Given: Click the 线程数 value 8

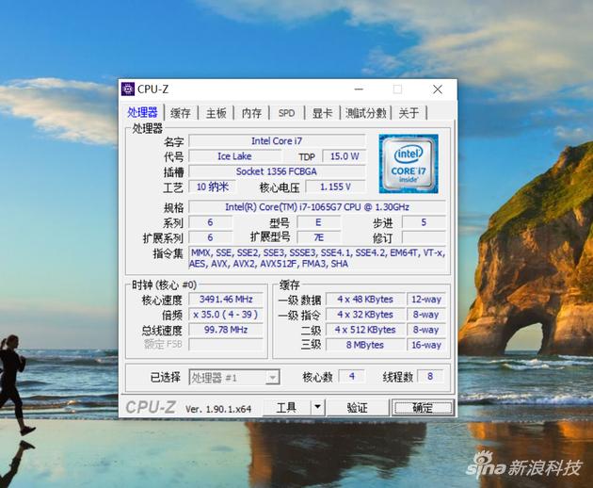Looking at the screenshot, I should 430,376.
